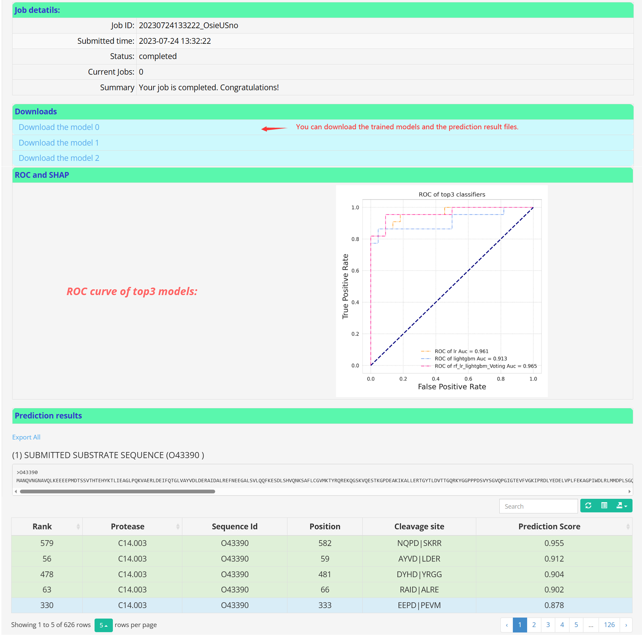Sort table by Protease column
This screenshot has height=643, width=642.
click(132, 526)
